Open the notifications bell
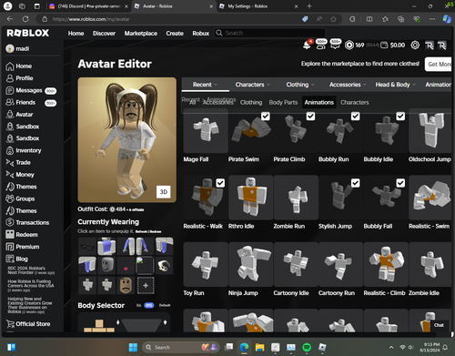This screenshot has height=356, width=455. [307, 46]
